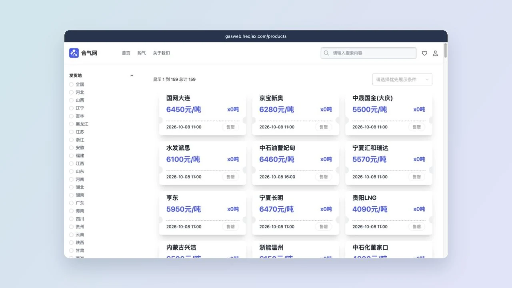
Task: Open the 浙能温州 product title
Action: point(271,248)
